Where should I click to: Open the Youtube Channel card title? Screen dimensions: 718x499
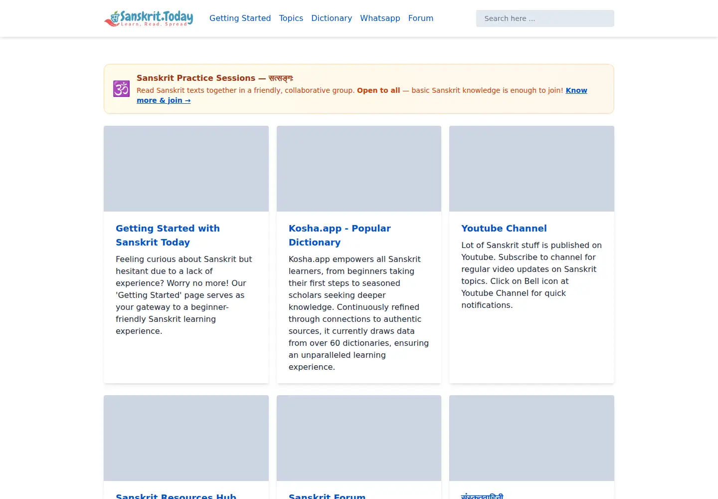[504, 228]
